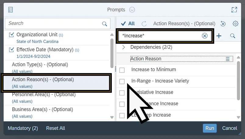Screen dimensions: 245x139
Task: Uncheck the Organizational Unit prompt checkbox
Action: (x=12, y=35)
